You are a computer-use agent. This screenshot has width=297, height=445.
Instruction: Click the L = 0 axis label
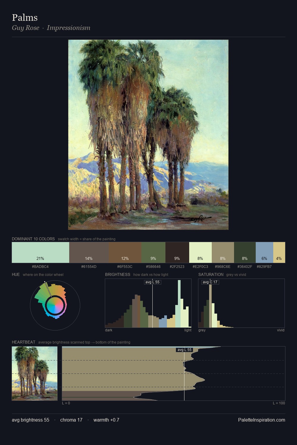pos(66,403)
